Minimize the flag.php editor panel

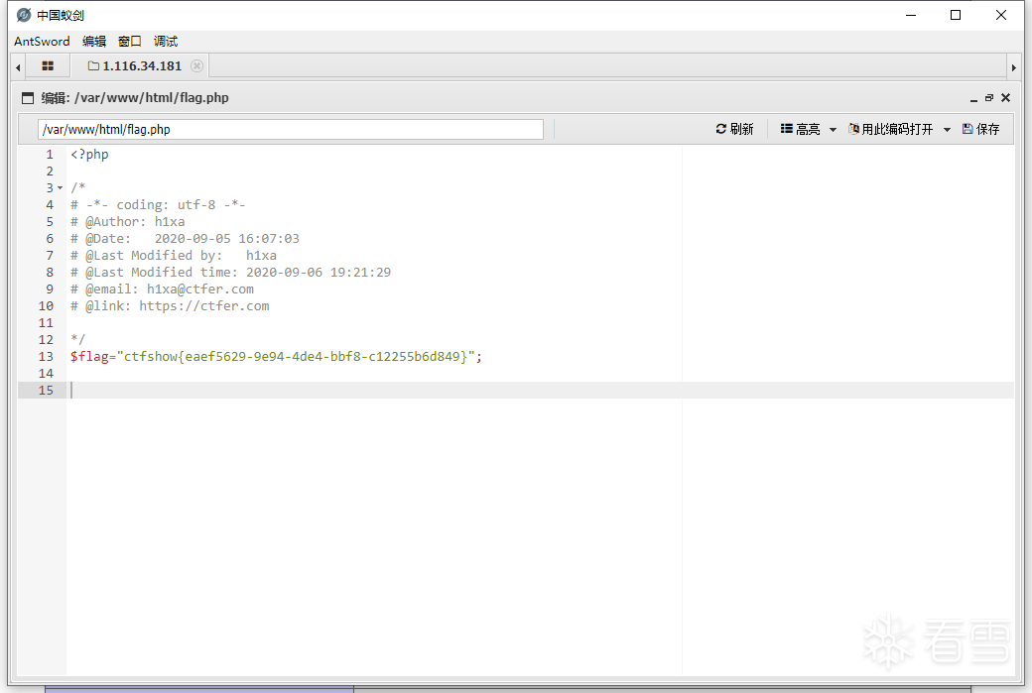973,98
